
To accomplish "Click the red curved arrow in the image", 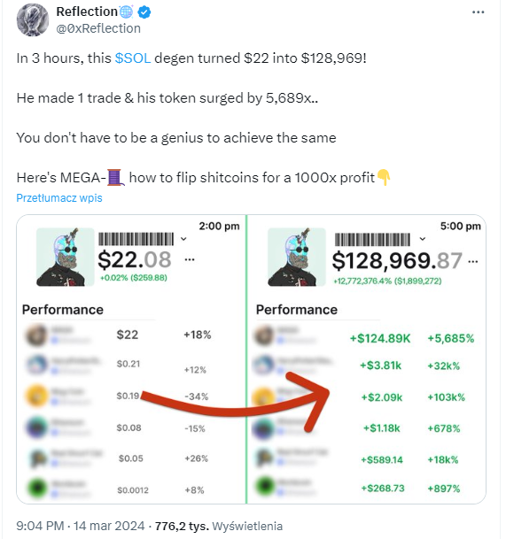I will [x=236, y=402].
